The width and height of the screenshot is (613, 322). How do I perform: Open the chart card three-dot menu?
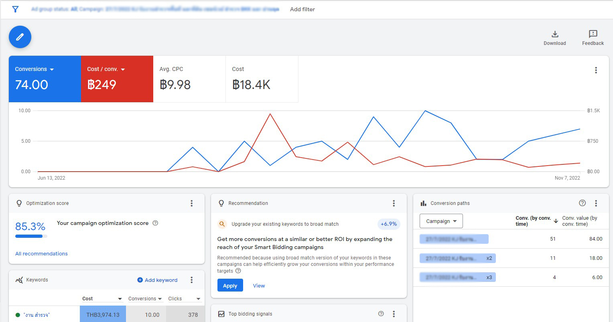tap(596, 70)
